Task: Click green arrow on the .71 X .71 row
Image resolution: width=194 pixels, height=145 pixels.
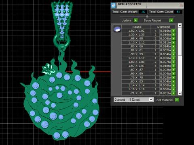Action: point(174,93)
